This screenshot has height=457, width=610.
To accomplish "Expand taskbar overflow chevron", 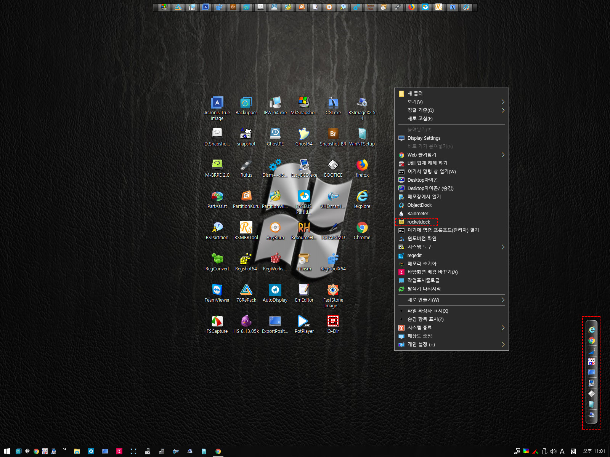I will click(x=65, y=449).
